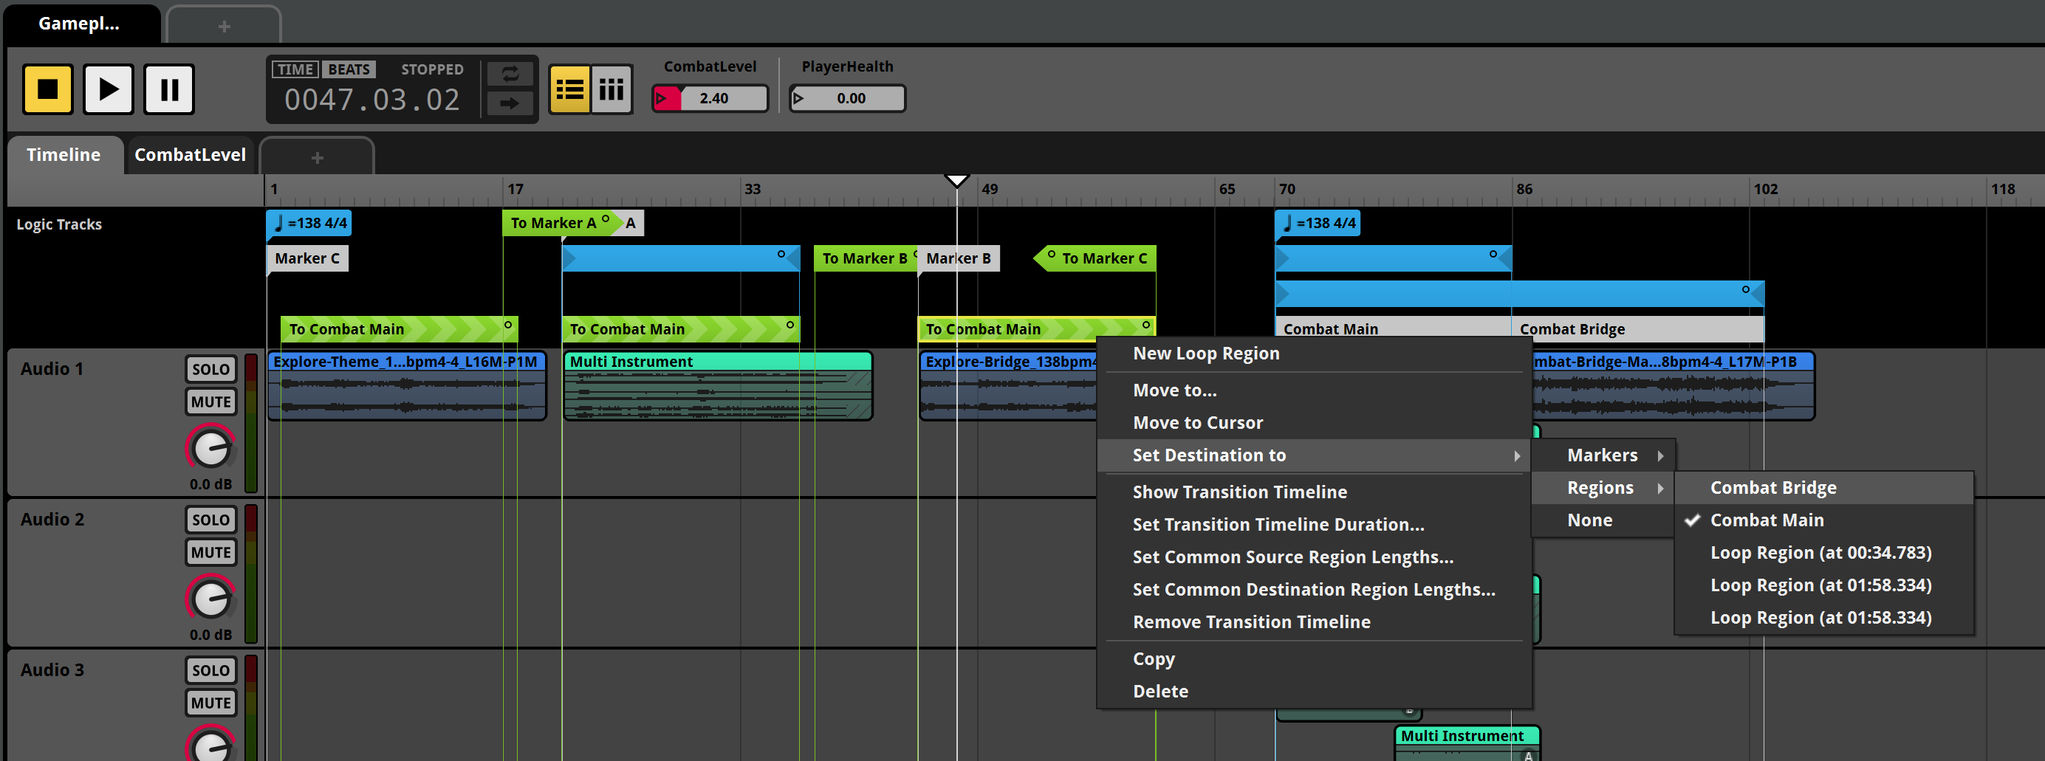Add a new parameter sheet tab

[x=317, y=156]
